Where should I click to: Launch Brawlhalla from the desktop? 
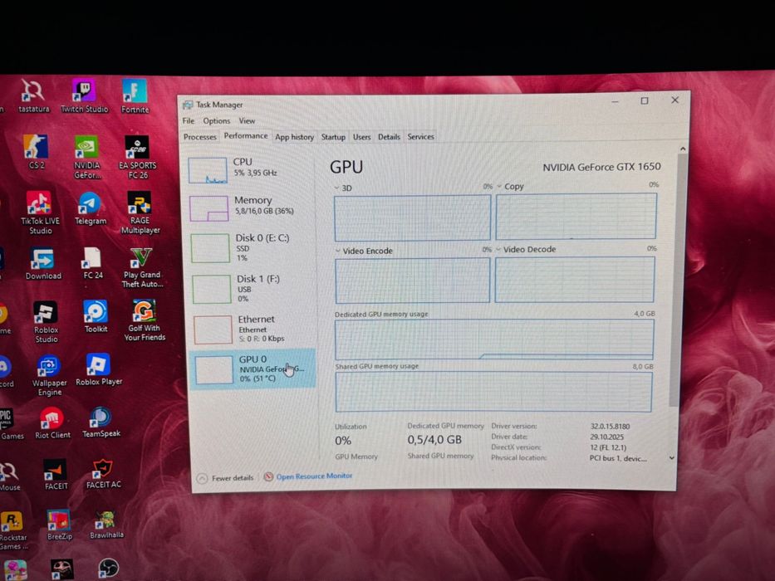[106, 525]
